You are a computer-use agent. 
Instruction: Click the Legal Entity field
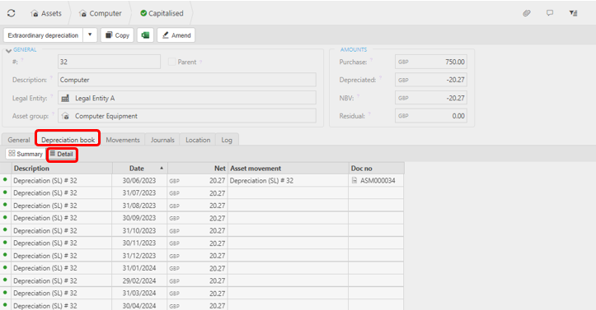(187, 98)
